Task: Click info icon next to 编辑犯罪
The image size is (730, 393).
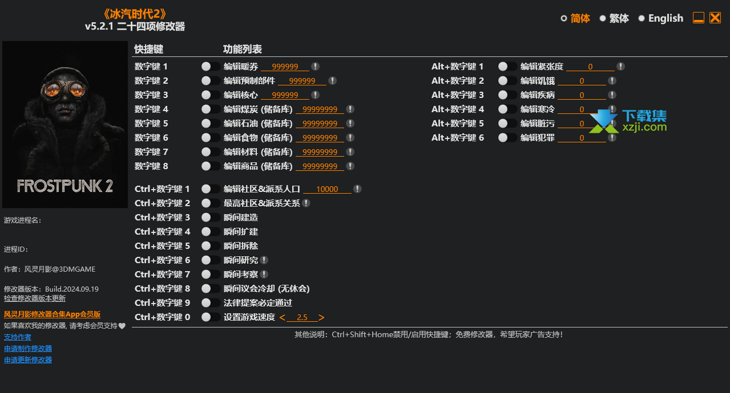Action: click(x=612, y=138)
